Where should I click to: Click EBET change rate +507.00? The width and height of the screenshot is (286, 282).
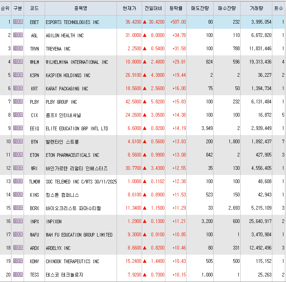[178, 22]
